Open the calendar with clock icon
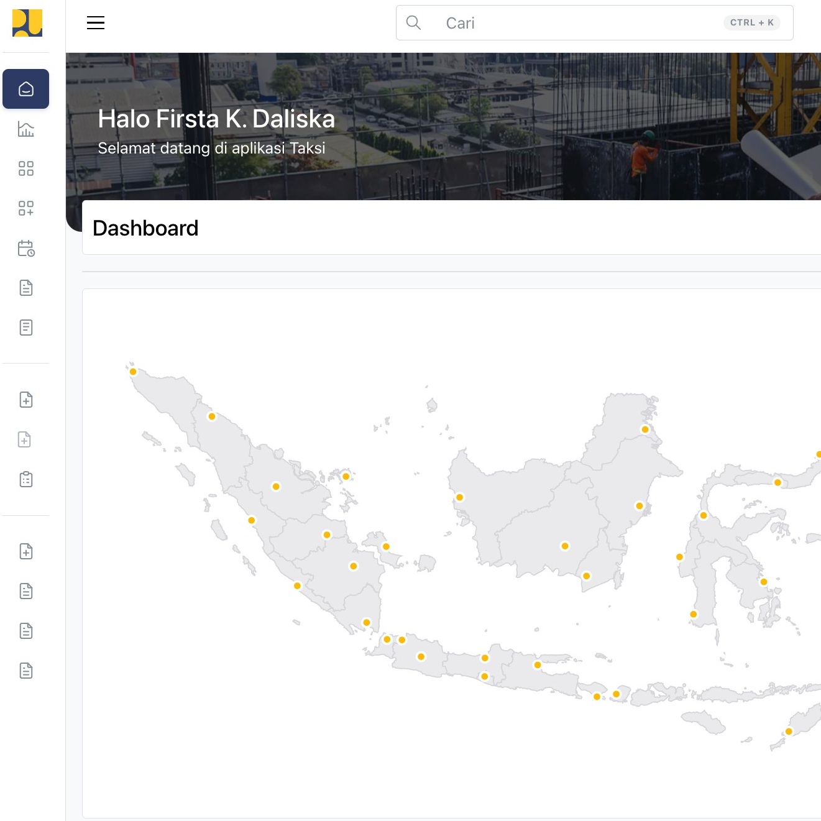The height and width of the screenshot is (821, 821). (26, 249)
